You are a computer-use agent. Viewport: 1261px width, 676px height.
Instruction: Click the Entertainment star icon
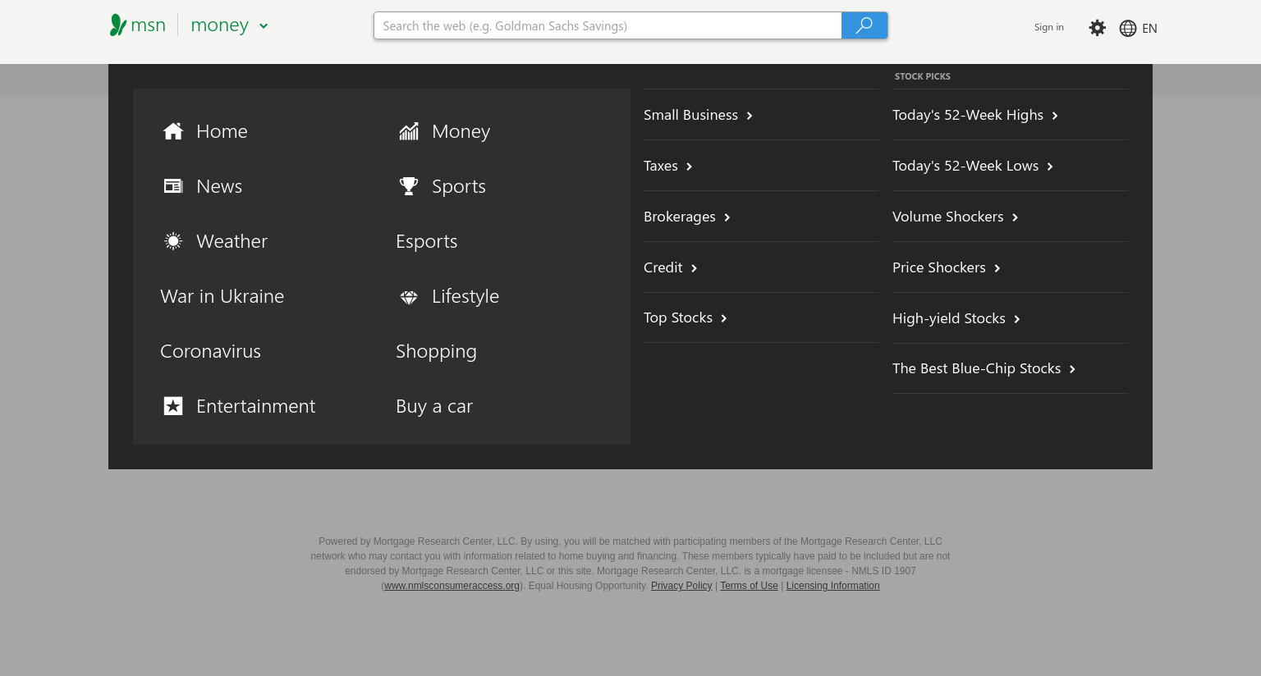[x=173, y=406]
